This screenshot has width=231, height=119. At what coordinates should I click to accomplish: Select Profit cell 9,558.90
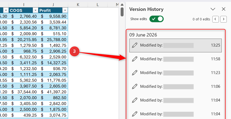pos(53,16)
